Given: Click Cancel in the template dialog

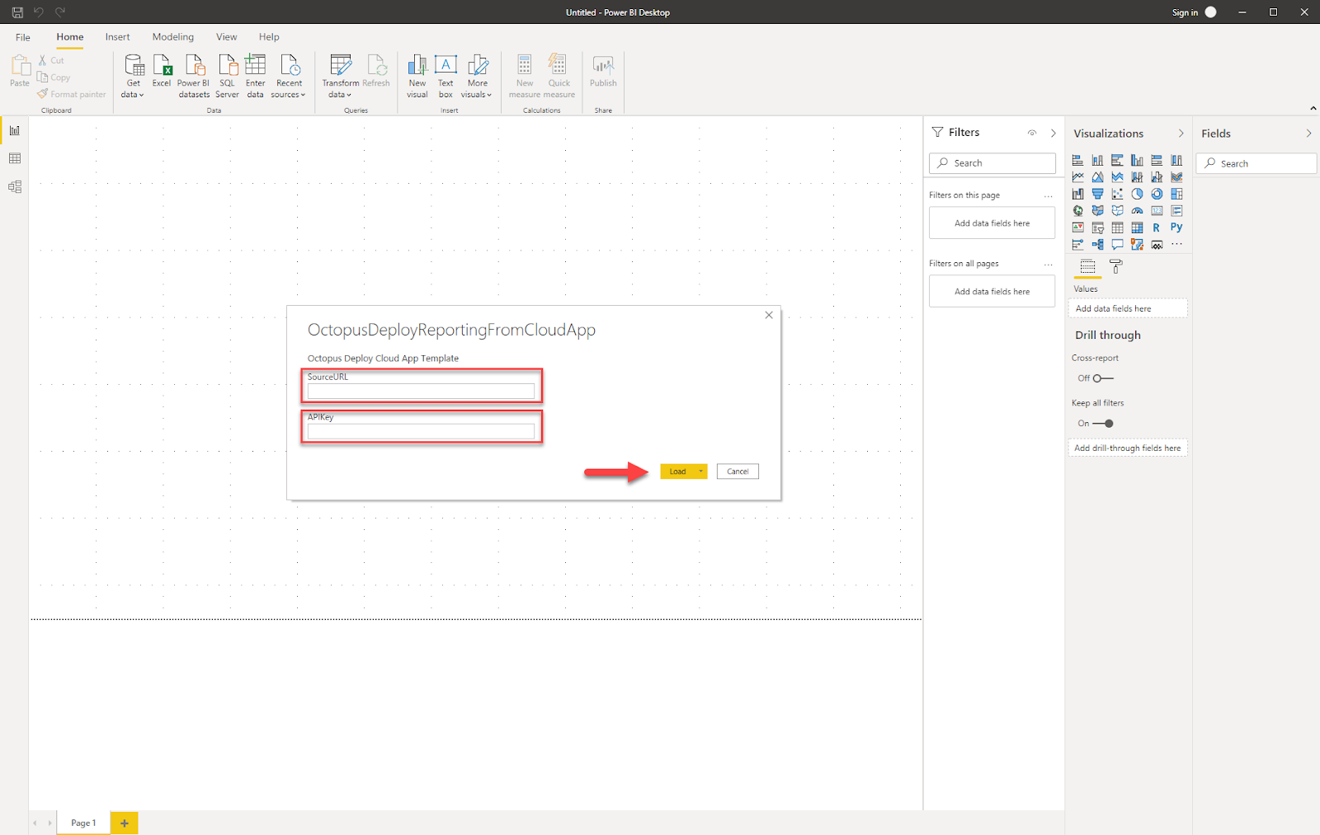Looking at the screenshot, I should tap(738, 471).
